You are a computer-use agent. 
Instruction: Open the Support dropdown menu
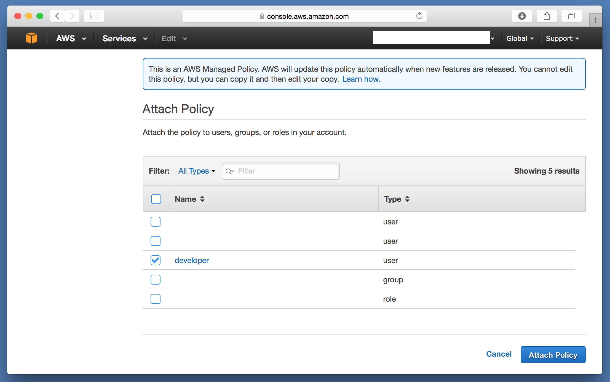(562, 38)
